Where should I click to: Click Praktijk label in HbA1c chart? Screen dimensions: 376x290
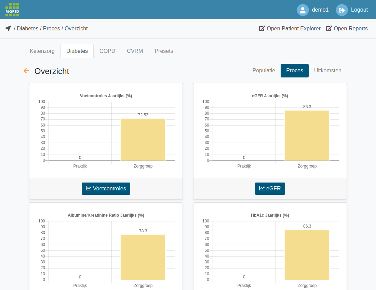pos(244,286)
